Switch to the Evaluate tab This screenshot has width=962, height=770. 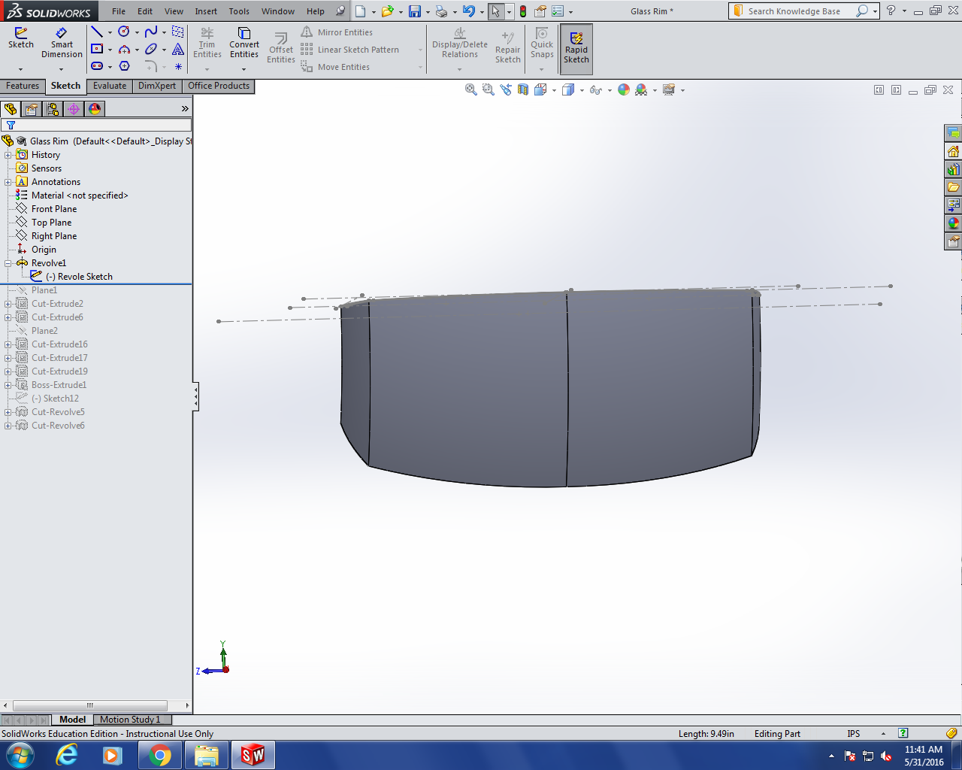[x=110, y=86]
